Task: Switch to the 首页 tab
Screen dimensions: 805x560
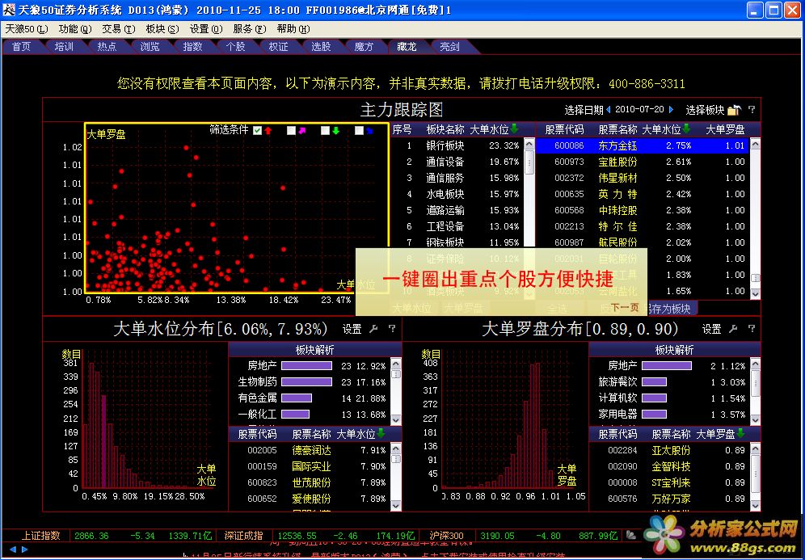Action: (21, 47)
